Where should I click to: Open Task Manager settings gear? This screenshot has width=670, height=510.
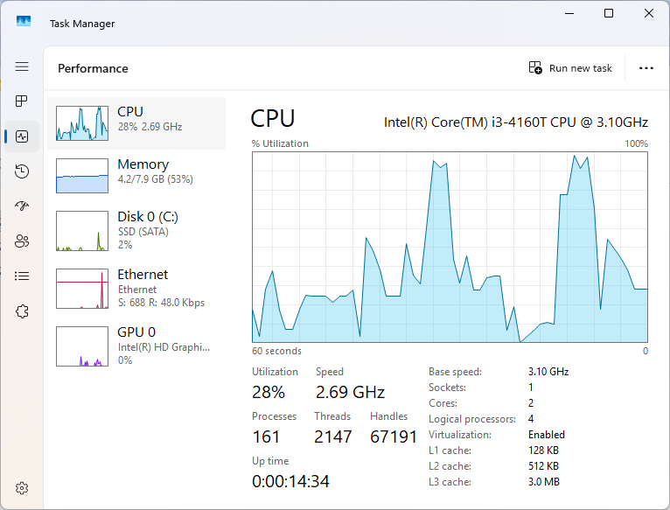pos(22,488)
